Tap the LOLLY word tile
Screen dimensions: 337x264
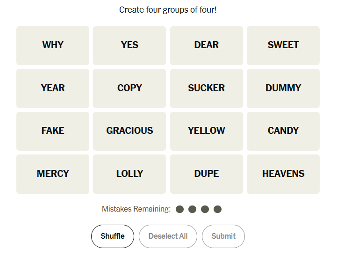coord(129,174)
